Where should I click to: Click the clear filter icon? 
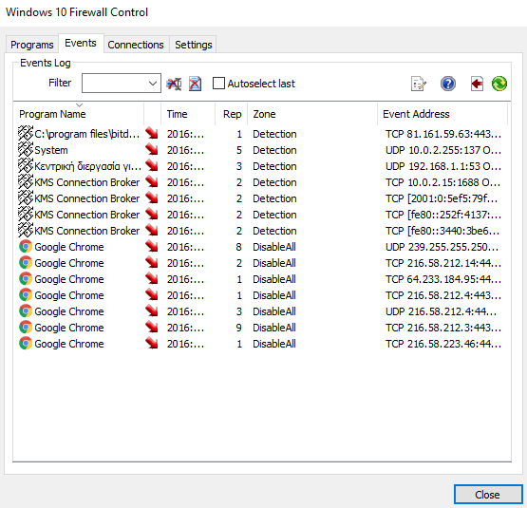coord(174,84)
